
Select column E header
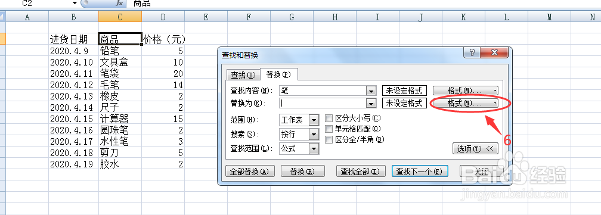pyautogui.click(x=206, y=17)
